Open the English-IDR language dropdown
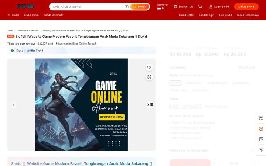Viewport: 266px width, 166px height. point(183,7)
